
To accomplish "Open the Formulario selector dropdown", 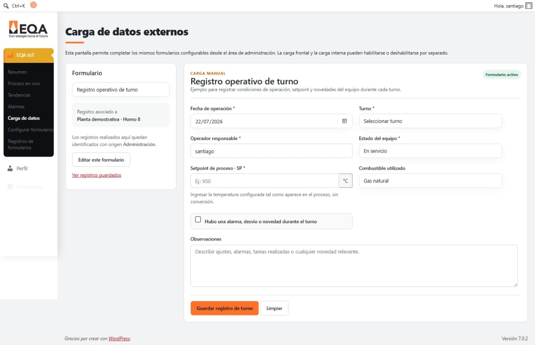I will coord(121,90).
